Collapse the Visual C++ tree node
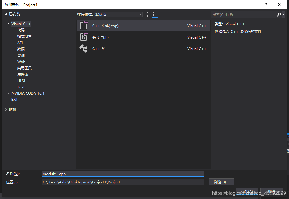 8,24
